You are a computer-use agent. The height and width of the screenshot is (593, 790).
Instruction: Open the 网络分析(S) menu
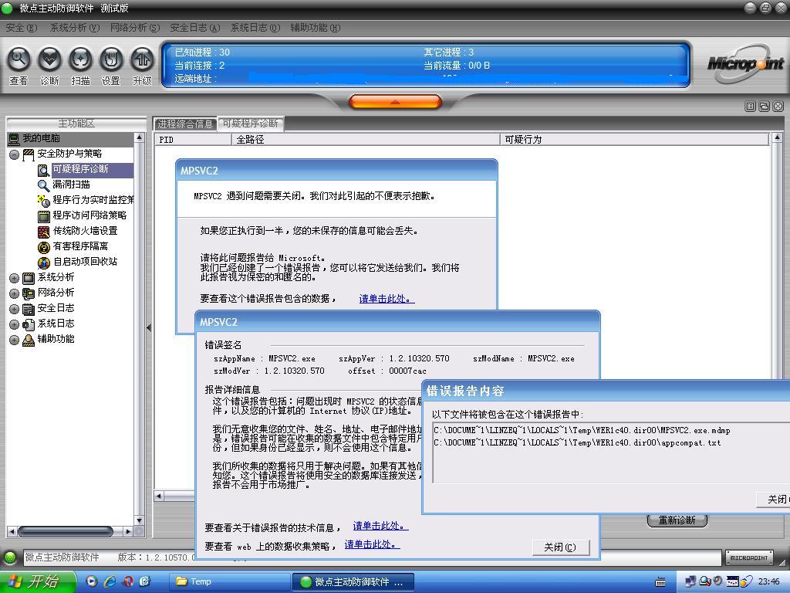point(135,28)
